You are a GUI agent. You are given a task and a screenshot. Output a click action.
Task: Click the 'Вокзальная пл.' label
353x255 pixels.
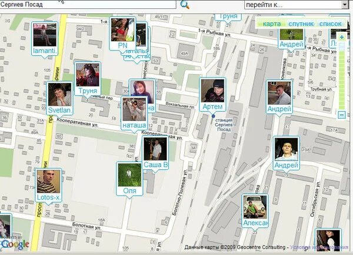coord(180,105)
